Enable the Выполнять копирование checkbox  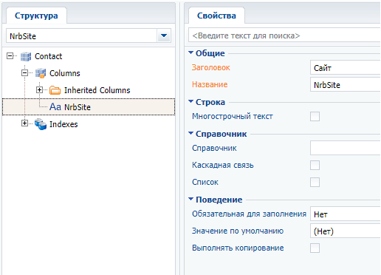(x=315, y=248)
